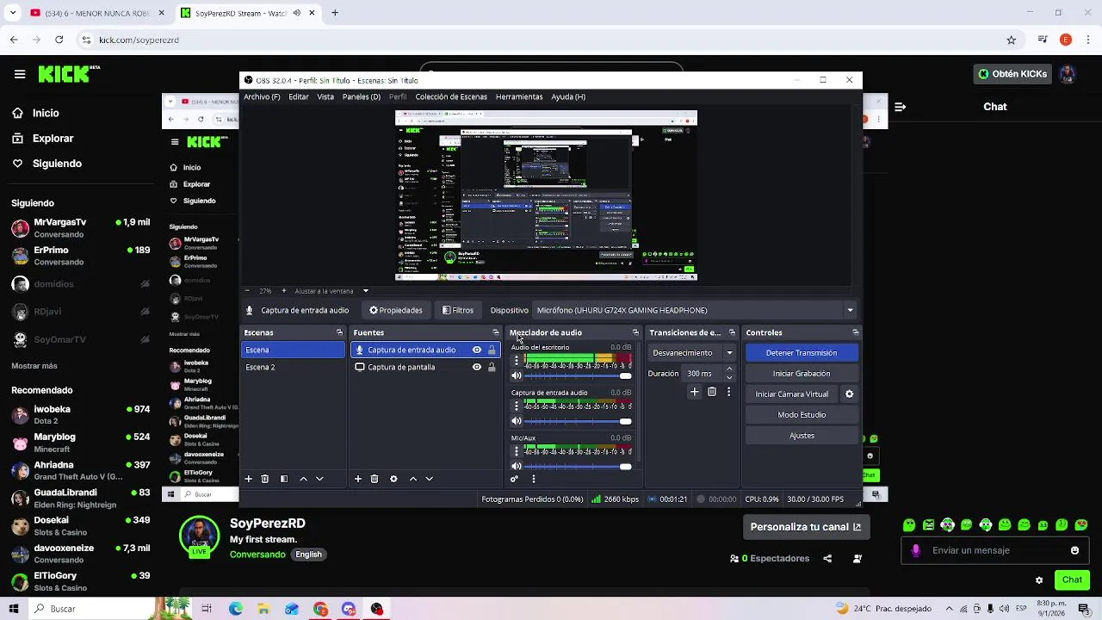Image resolution: width=1102 pixels, height=620 pixels.
Task: Open advanced audio properties gears icon
Action: pos(515,479)
